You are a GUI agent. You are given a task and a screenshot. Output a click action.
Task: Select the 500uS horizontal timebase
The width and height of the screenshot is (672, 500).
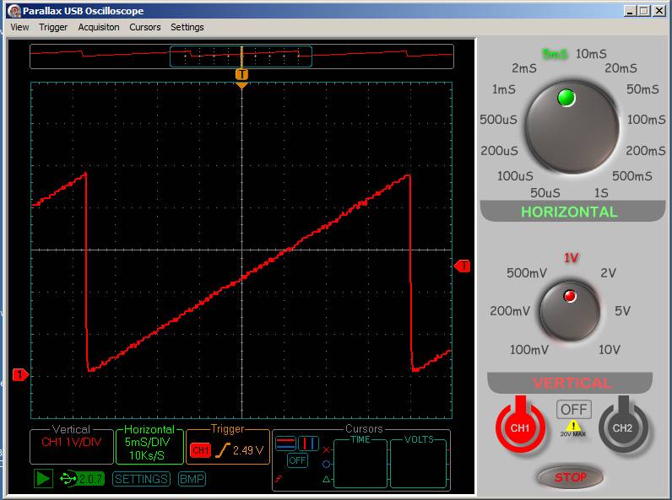point(498,120)
